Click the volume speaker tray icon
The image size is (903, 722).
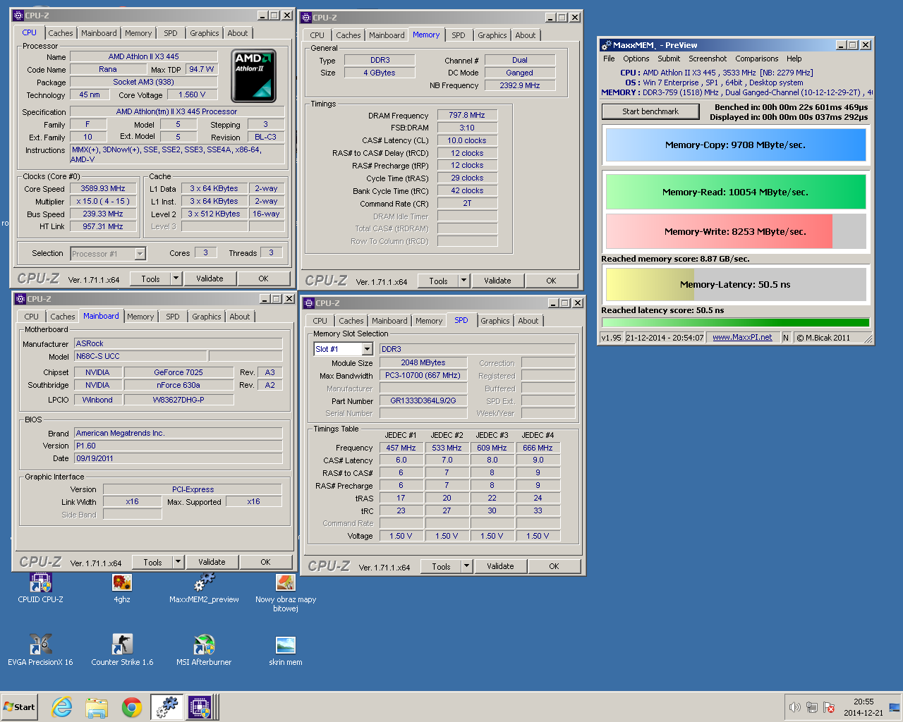click(795, 707)
